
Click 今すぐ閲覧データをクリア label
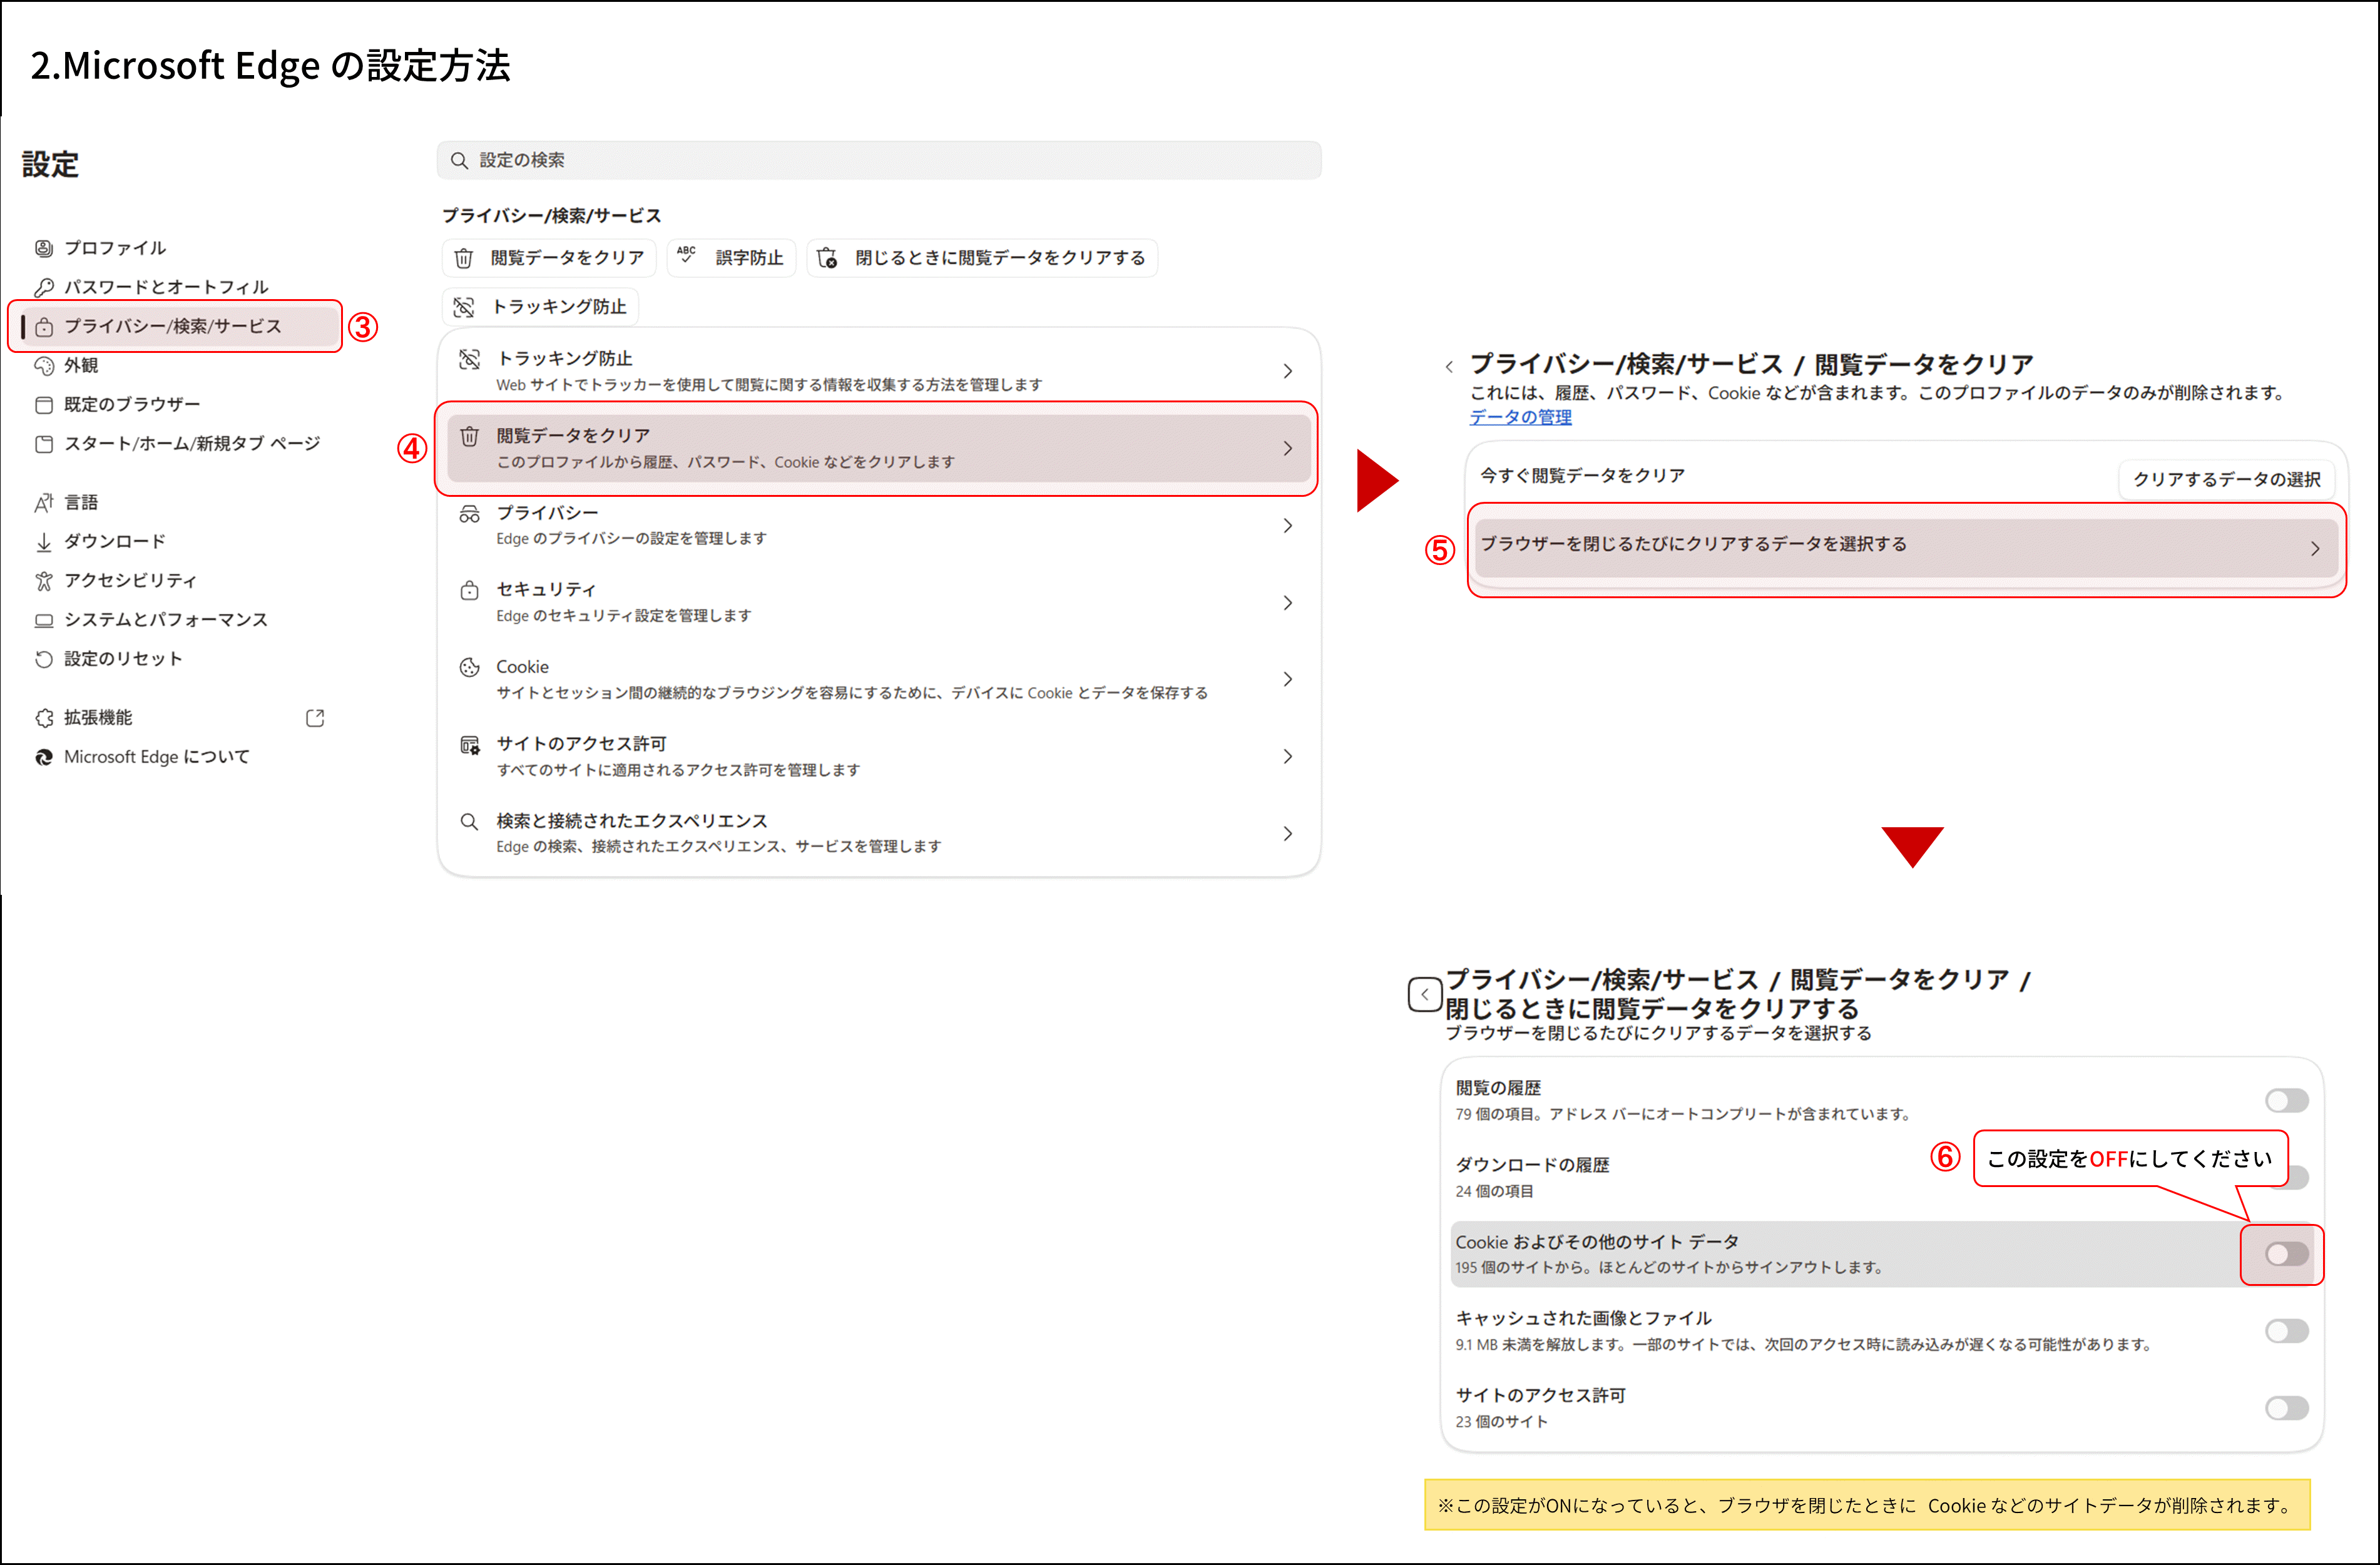[1582, 476]
